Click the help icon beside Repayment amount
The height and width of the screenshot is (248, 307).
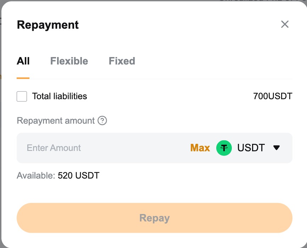pyautogui.click(x=102, y=121)
